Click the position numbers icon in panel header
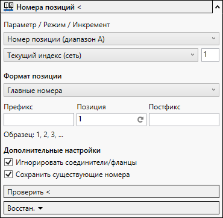The width and height of the screenshot is (223, 218). pyautogui.click(x=8, y=7)
